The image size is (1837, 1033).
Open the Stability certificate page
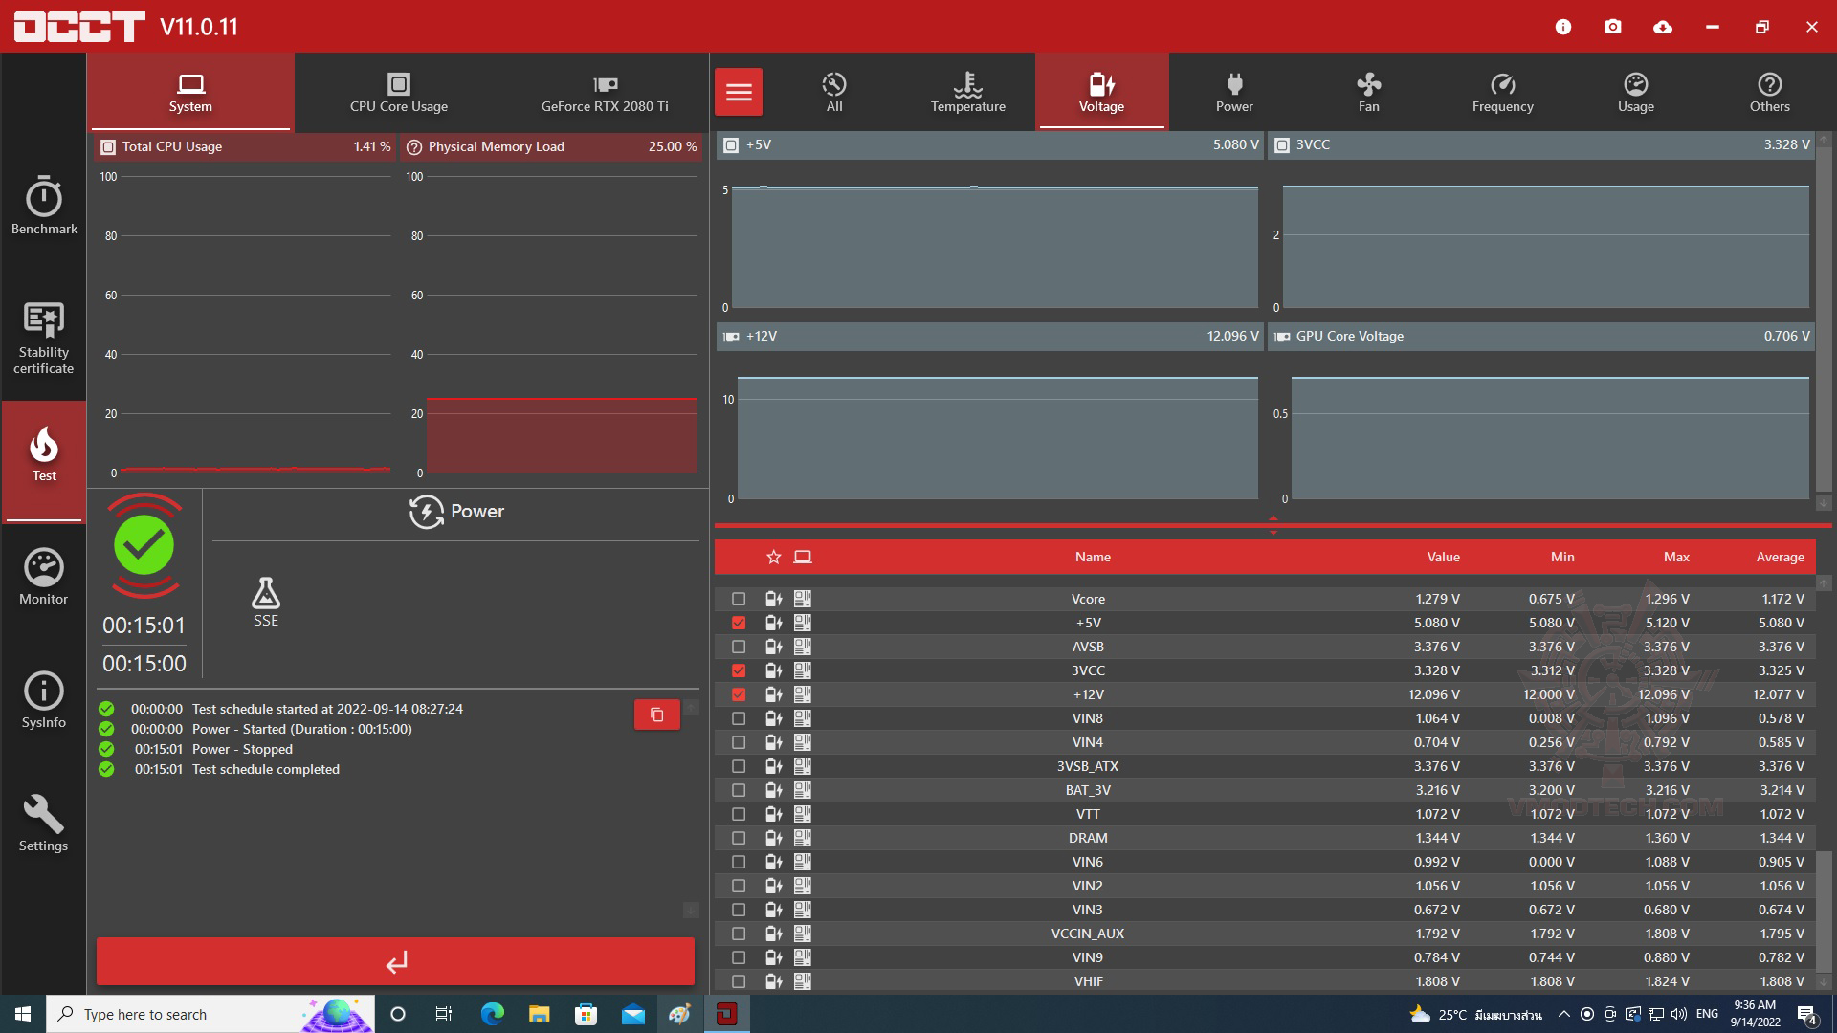(x=44, y=336)
